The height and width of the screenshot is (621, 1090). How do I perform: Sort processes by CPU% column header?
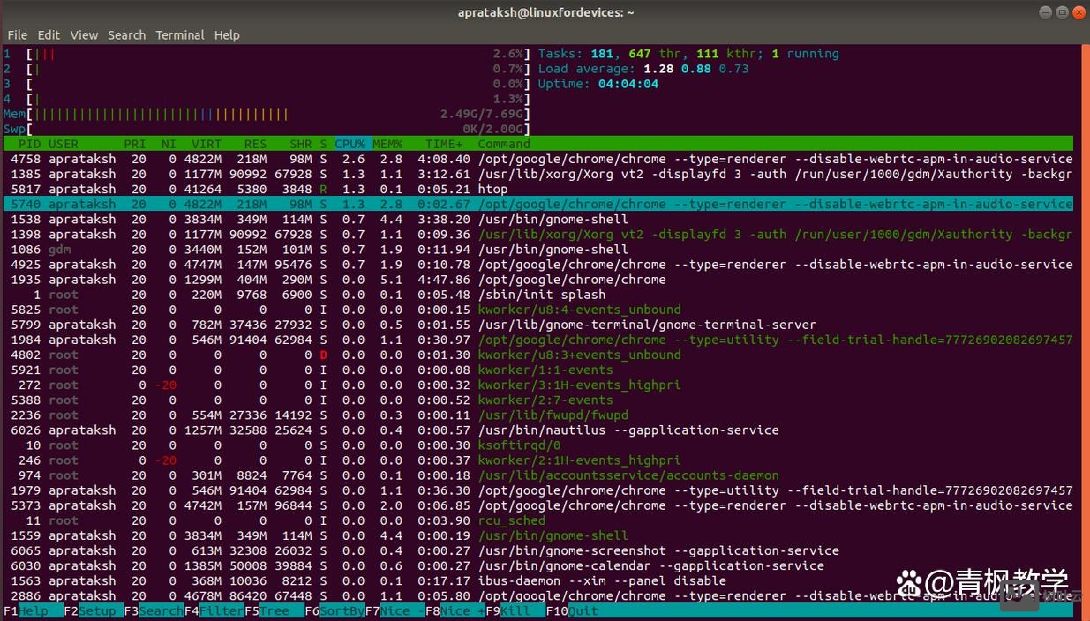[350, 144]
